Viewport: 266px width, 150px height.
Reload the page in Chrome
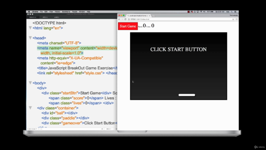pyautogui.click(x=126, y=19)
